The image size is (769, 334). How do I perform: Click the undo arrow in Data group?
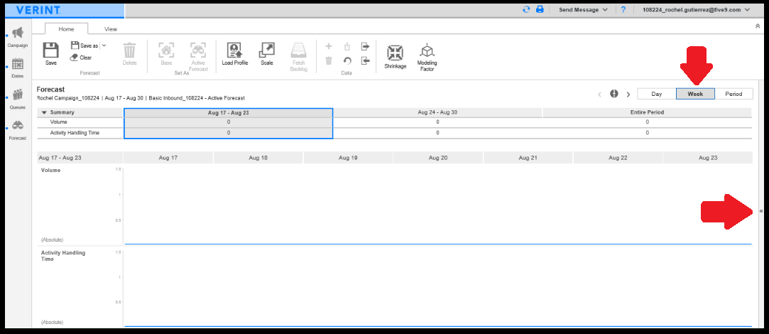347,60
